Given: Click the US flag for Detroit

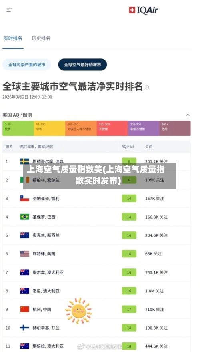Looking at the screenshot, I should pos(25,254).
